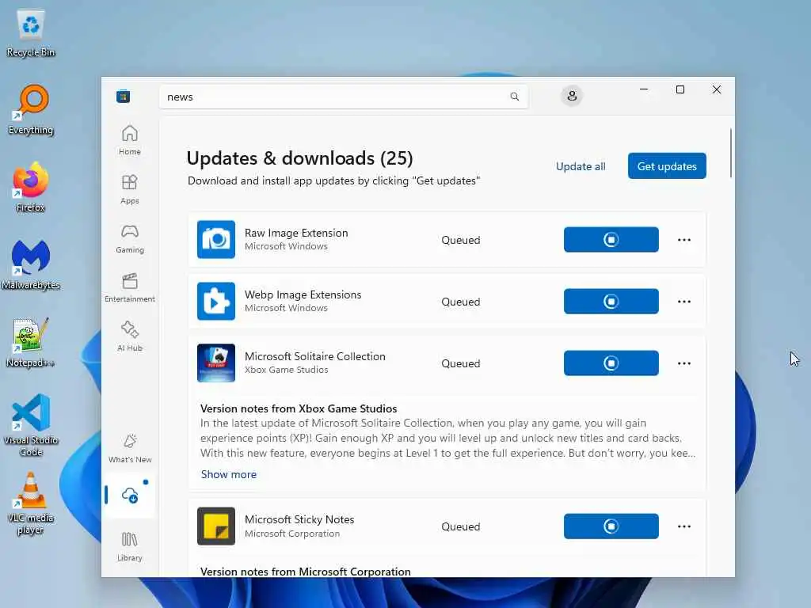Viewport: 811px width, 608px height.
Task: Open the Entertainment section
Action: click(129, 287)
